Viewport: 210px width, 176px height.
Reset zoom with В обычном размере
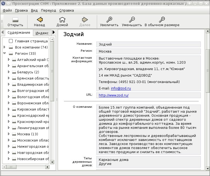pos(162,20)
